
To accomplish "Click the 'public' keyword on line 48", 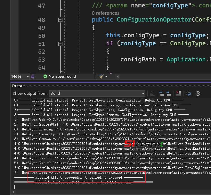I will click(102, 20).
